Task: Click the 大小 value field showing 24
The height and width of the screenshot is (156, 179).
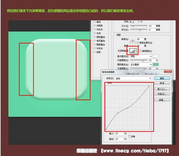Action: pos(152,26)
